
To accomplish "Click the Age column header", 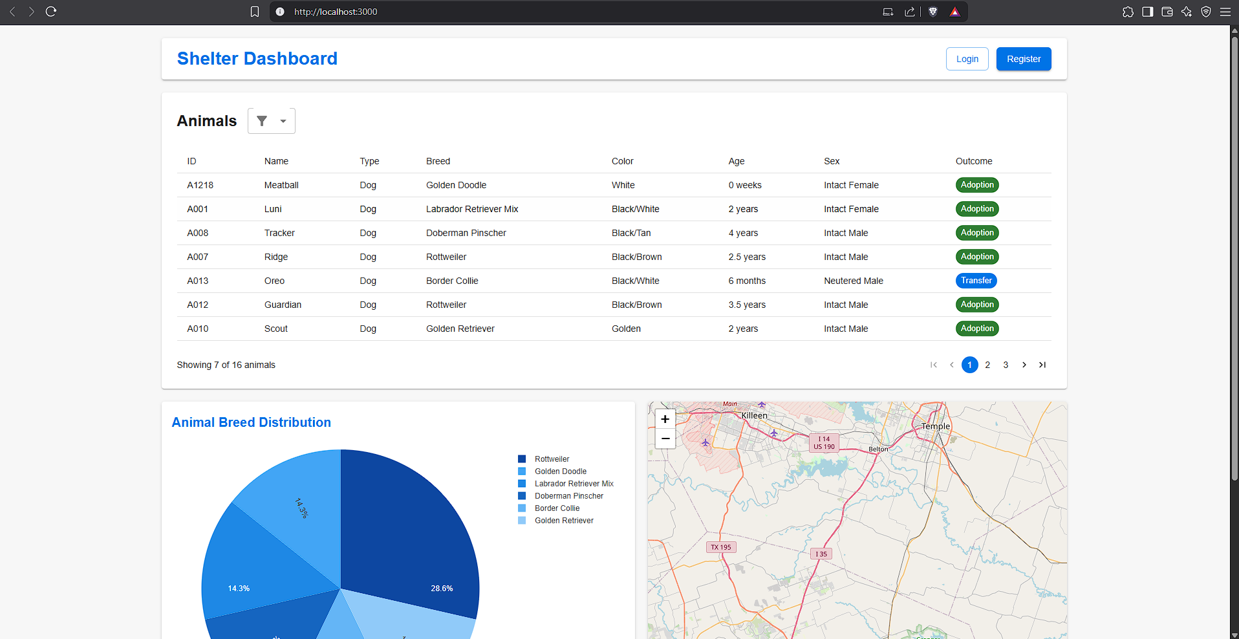I will point(737,161).
